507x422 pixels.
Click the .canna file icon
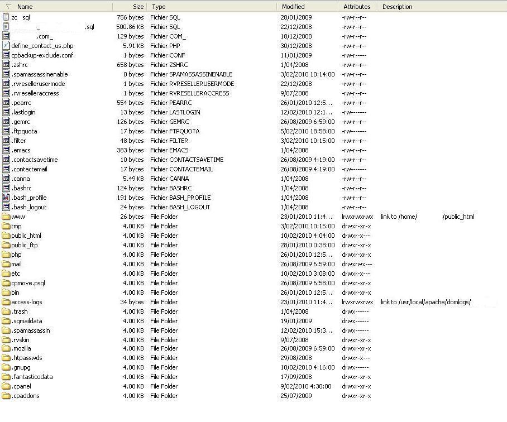(6, 179)
